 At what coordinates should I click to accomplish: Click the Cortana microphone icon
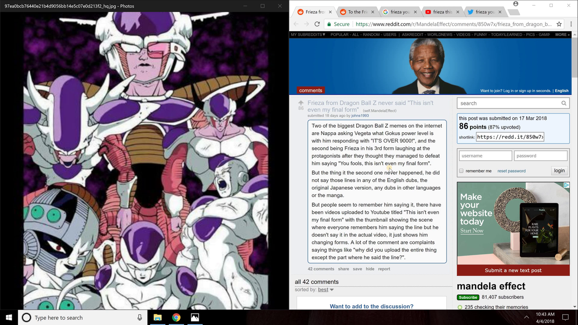point(140,317)
